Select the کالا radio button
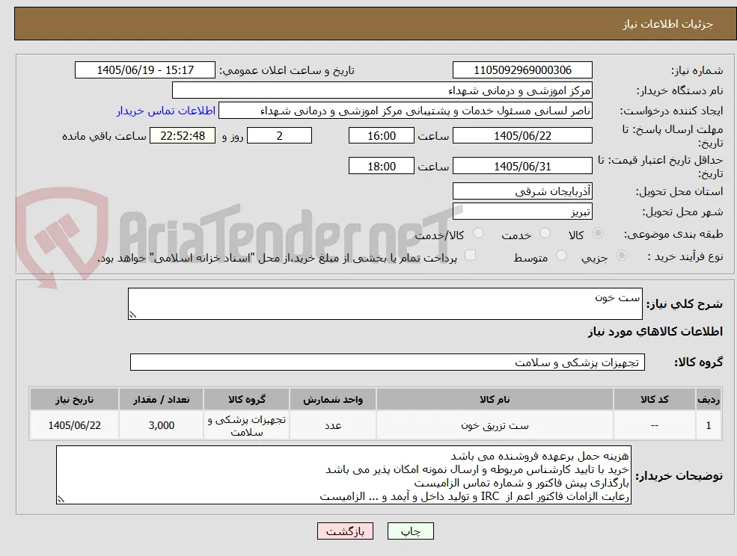 [599, 233]
